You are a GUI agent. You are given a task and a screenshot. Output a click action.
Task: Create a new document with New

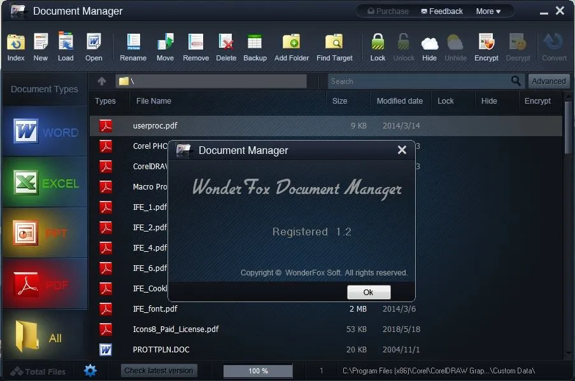tap(40, 47)
